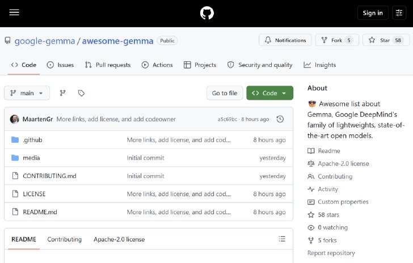Open the Activity link
This screenshot has width=413, height=263.
(323, 189)
